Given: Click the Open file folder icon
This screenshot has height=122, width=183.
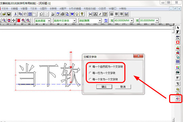Looking at the screenshot, I should [x=4, y=14].
